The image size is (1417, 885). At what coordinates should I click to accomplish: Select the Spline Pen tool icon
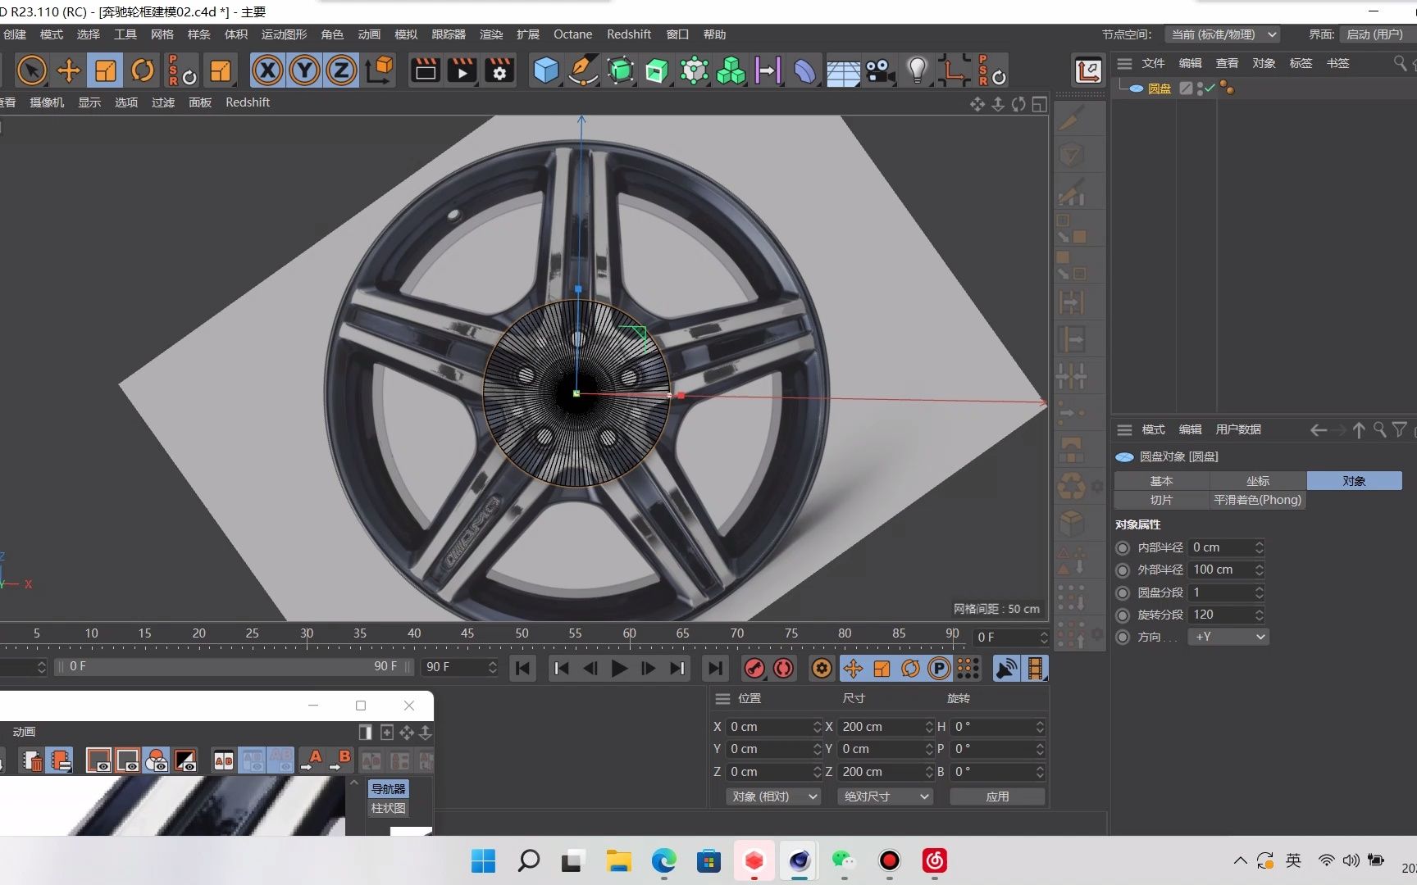(x=583, y=70)
